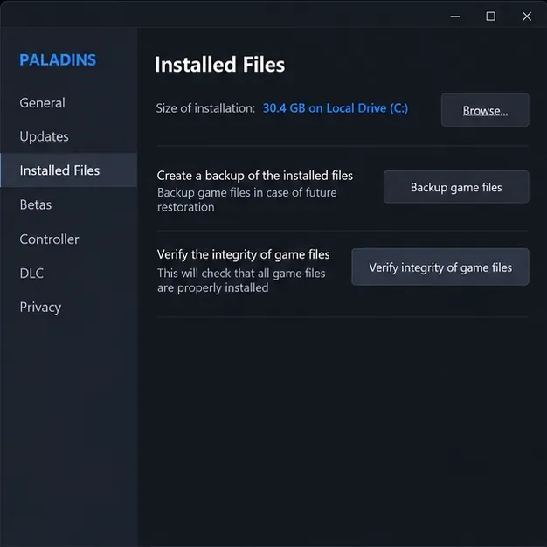Click 'Verify the integrity of game files' heading
The width and height of the screenshot is (547, 547).
(x=243, y=254)
